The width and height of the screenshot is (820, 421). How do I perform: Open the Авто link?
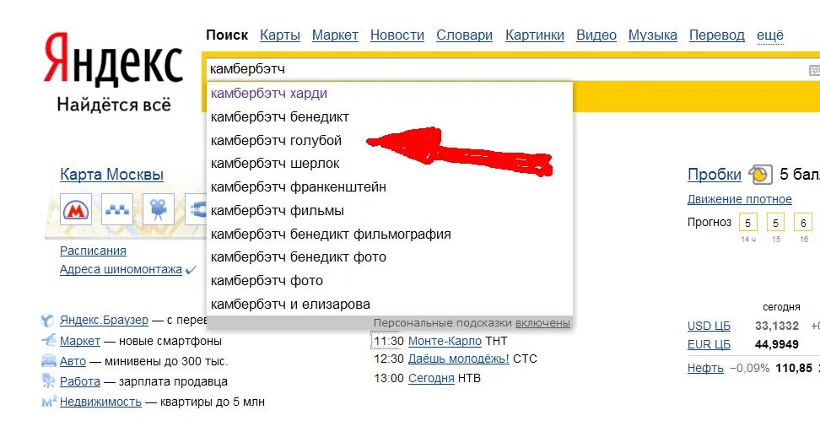(73, 361)
